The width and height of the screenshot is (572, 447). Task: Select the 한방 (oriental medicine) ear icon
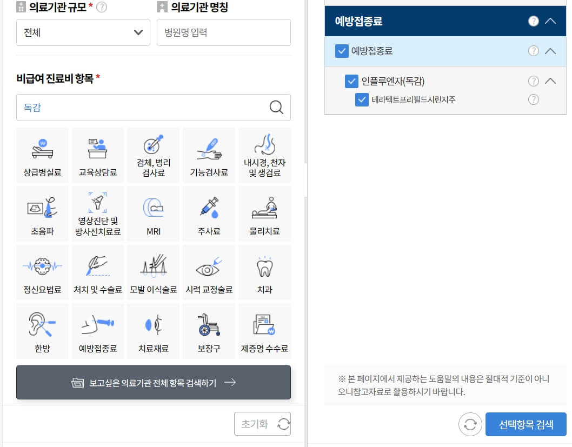pyautogui.click(x=42, y=330)
